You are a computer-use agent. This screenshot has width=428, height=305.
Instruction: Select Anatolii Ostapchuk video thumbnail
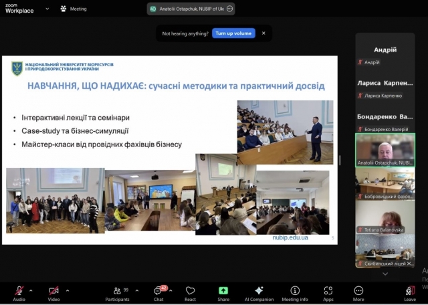coord(385,150)
